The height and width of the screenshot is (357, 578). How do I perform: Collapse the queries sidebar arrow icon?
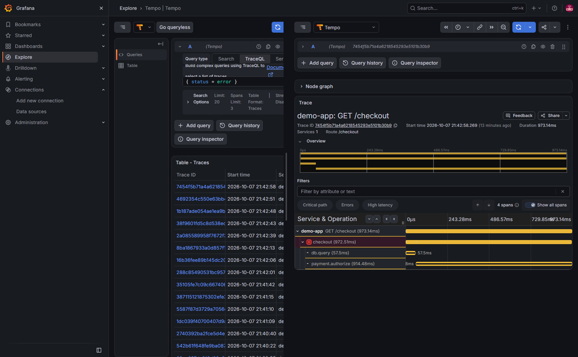[160, 44]
